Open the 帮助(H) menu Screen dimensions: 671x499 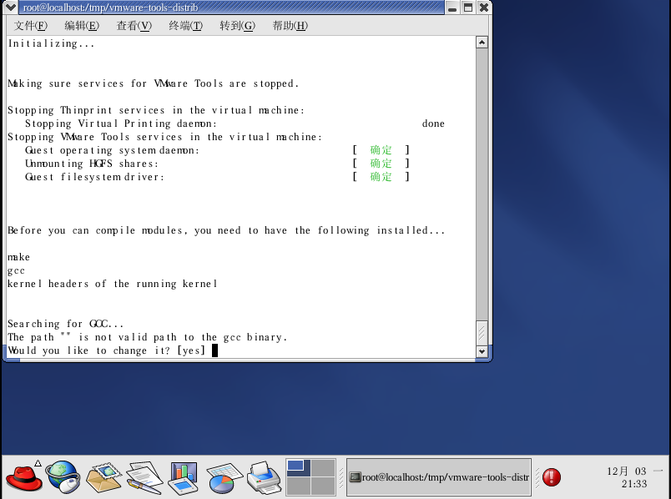coord(290,26)
